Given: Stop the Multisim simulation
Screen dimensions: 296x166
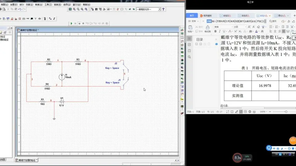Looking at the screenshot, I should tap(80, 24).
